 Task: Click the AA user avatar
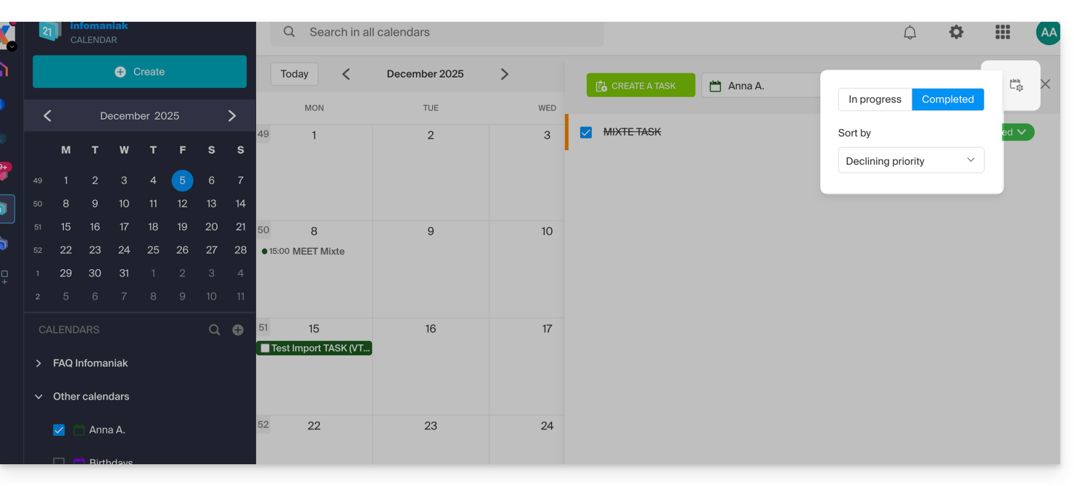[1048, 33]
